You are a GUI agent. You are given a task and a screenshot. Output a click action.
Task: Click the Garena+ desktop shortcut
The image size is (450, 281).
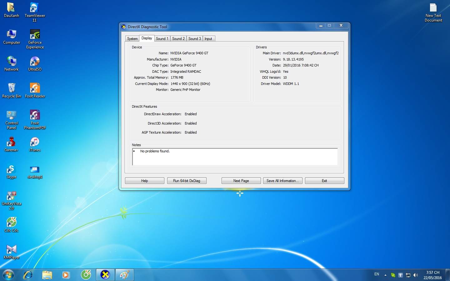tap(11, 144)
